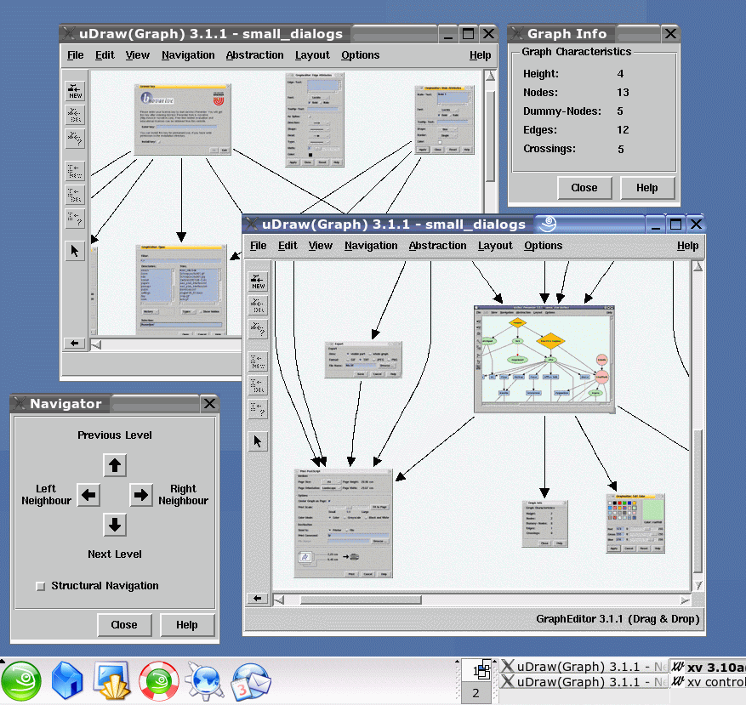Image resolution: width=746 pixels, height=705 pixels.
Task: Click the vertical scrollbar thumb in the back uDraw window
Action: [x=490, y=136]
